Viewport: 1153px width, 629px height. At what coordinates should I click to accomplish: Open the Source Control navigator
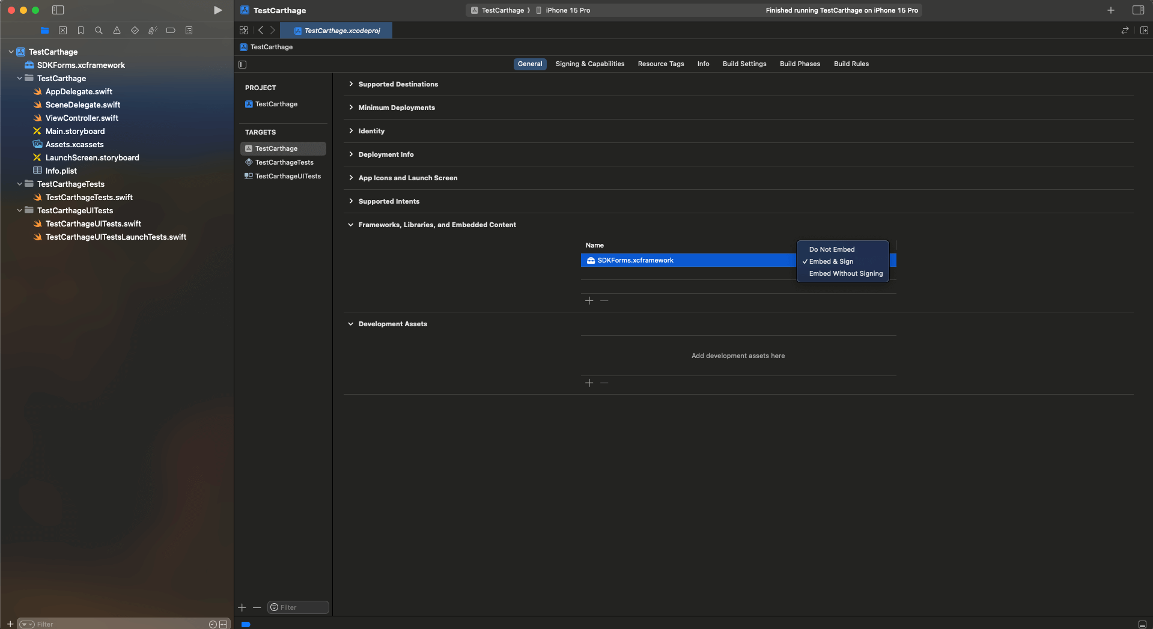62,31
